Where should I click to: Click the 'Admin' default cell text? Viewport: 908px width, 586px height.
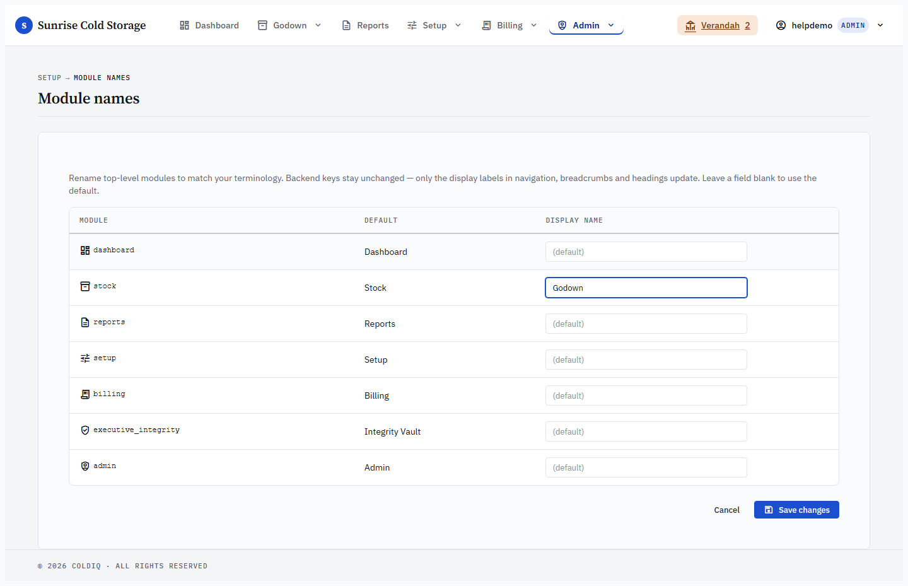click(377, 467)
